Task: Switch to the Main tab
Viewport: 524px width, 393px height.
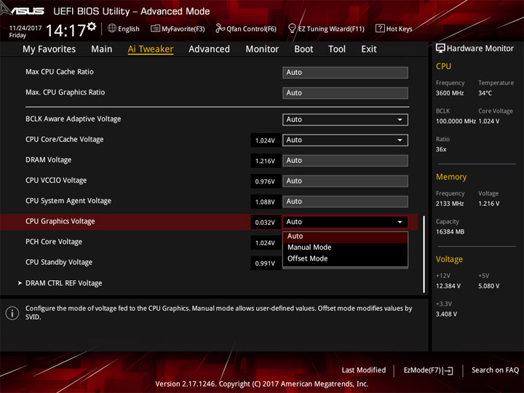Action: (102, 49)
